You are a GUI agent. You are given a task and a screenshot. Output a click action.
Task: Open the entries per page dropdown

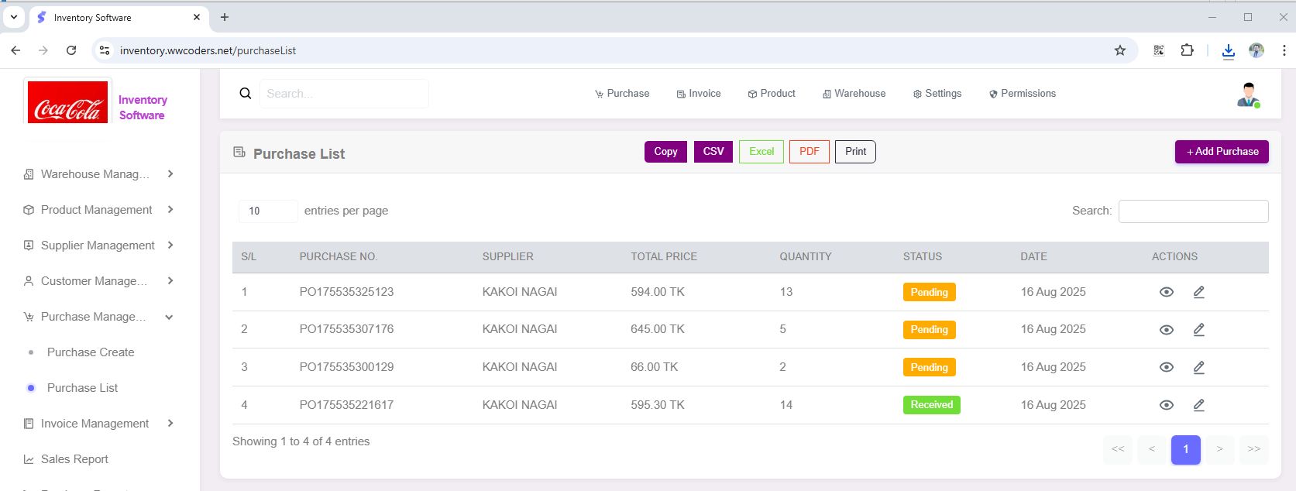[x=267, y=211]
